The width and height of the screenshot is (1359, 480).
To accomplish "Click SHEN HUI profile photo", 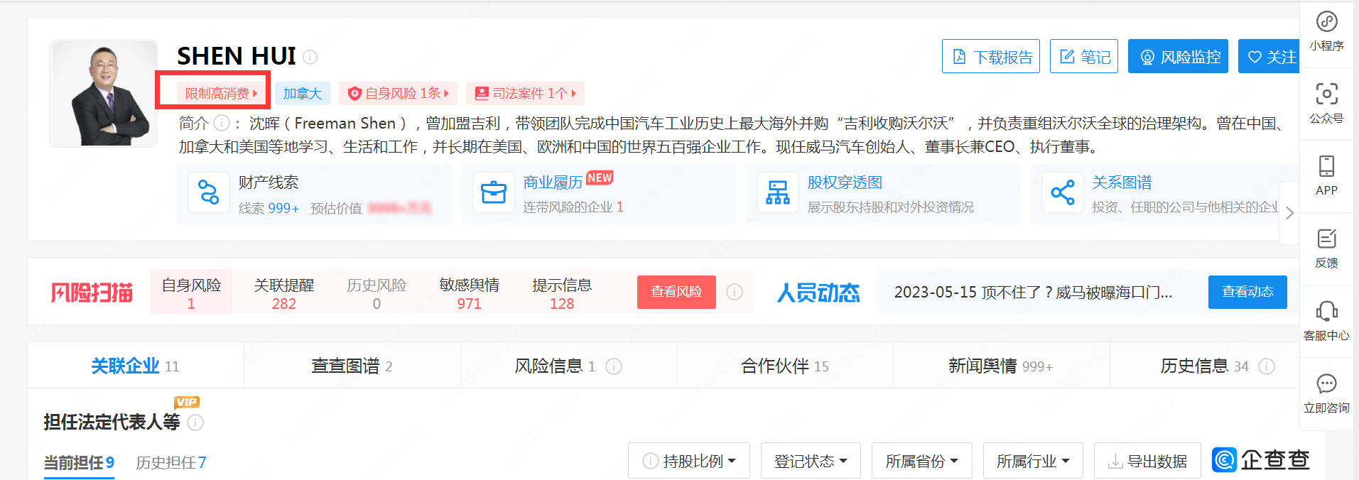I will pyautogui.click(x=104, y=93).
